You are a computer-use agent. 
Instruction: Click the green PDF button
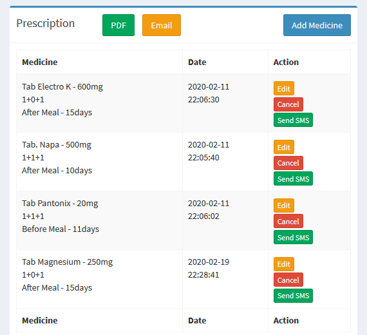pyautogui.click(x=118, y=25)
